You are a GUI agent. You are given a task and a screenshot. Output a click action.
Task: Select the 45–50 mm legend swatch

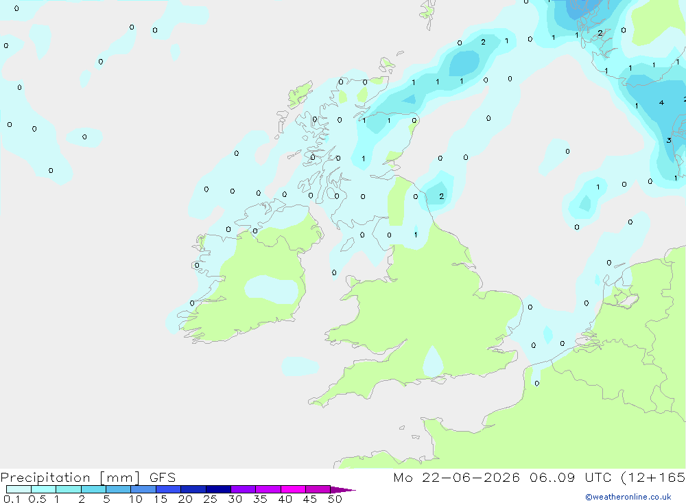tap(318, 489)
